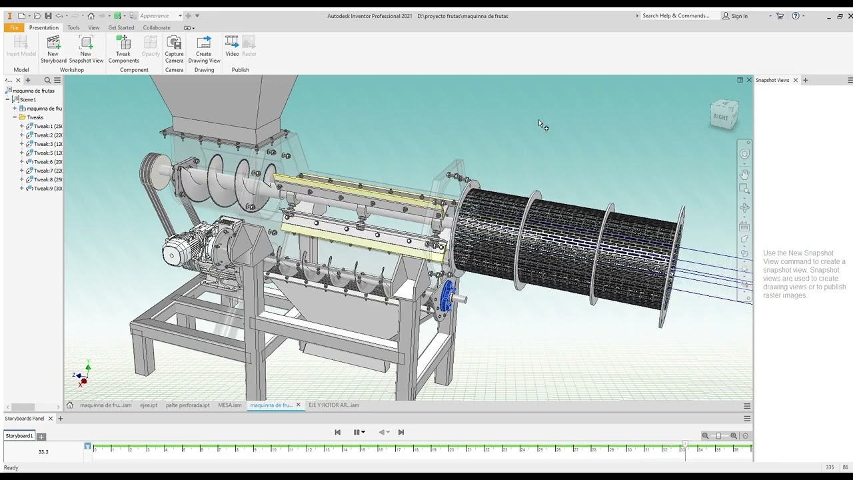The height and width of the screenshot is (480, 853).
Task: Open the File menu
Action: click(14, 28)
